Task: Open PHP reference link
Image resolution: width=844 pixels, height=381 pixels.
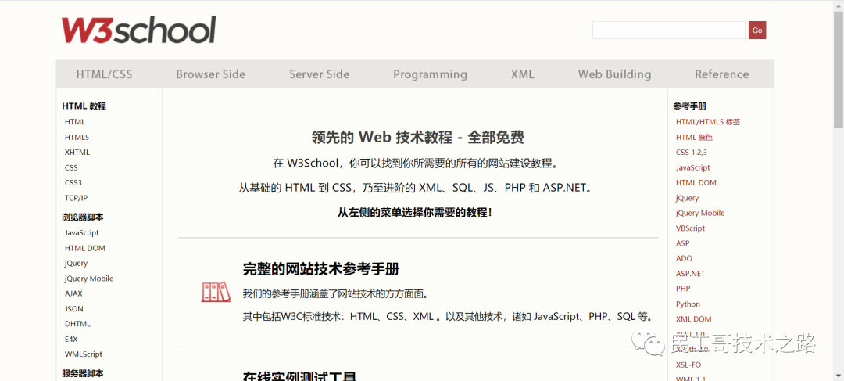Action: 683,289
